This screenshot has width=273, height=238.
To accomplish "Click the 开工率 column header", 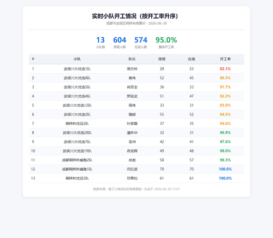I will click(225, 59).
